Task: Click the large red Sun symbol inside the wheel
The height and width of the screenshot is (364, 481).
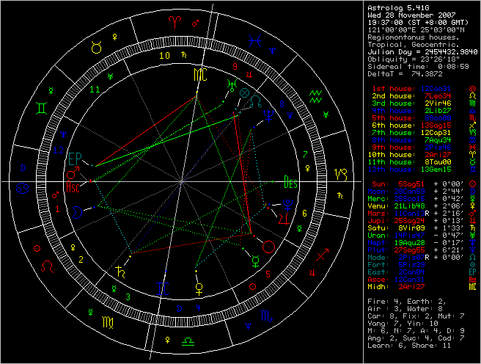Action: (268, 247)
